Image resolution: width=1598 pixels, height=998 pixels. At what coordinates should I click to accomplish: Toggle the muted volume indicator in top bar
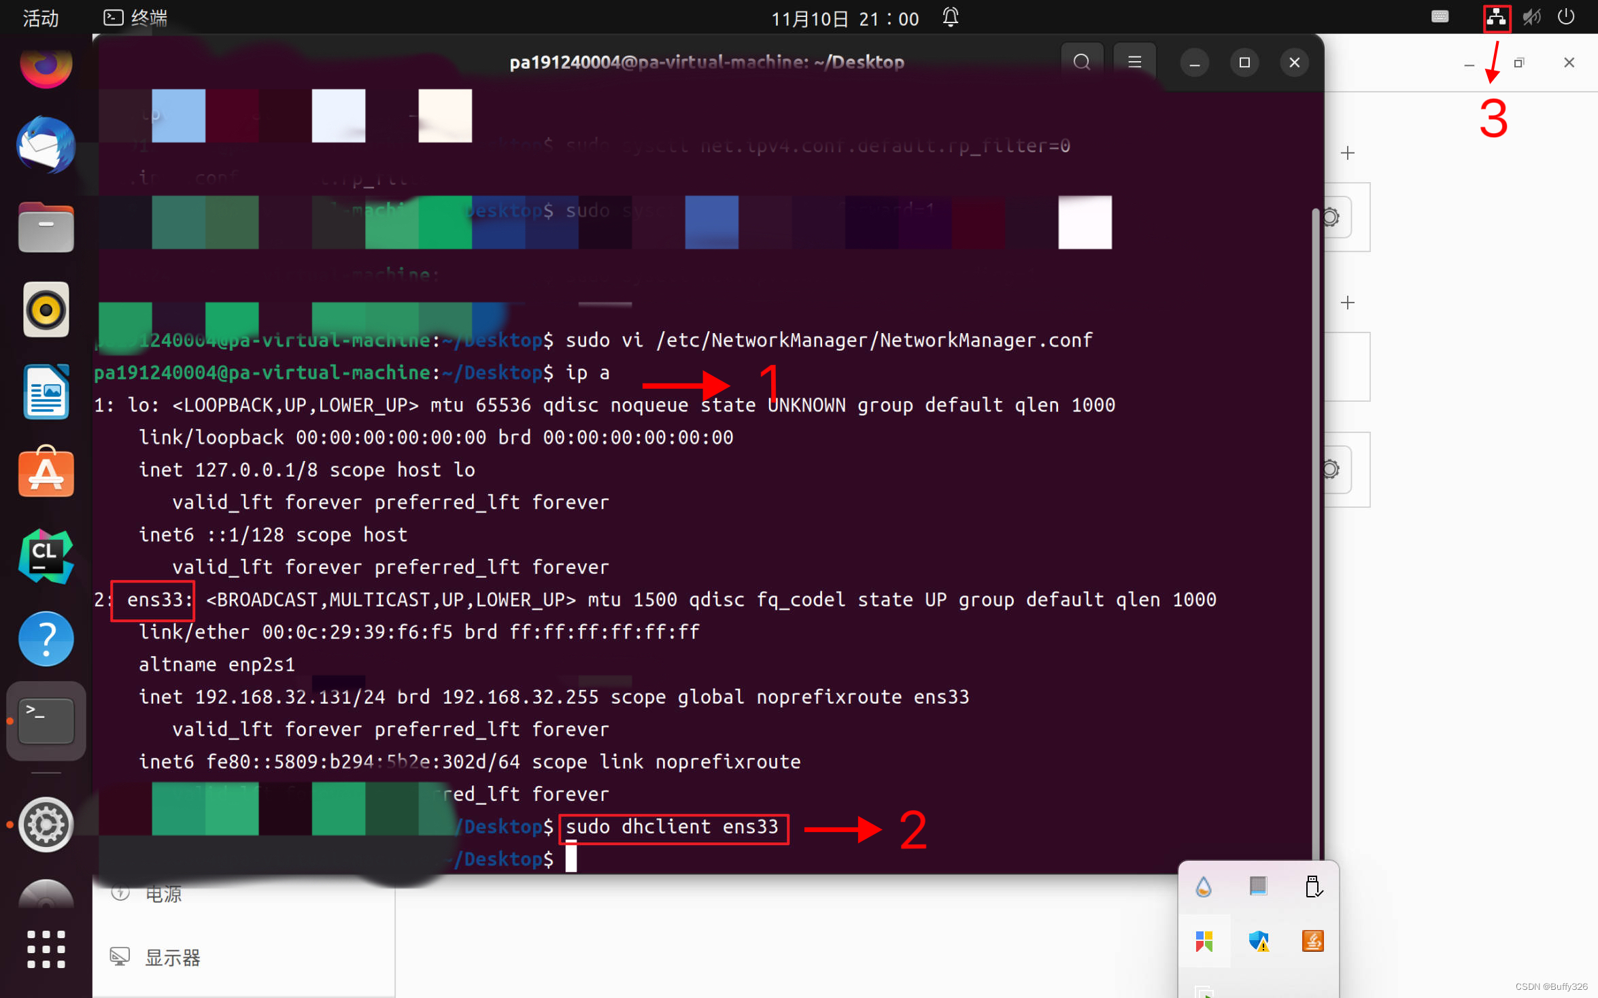pyautogui.click(x=1531, y=16)
